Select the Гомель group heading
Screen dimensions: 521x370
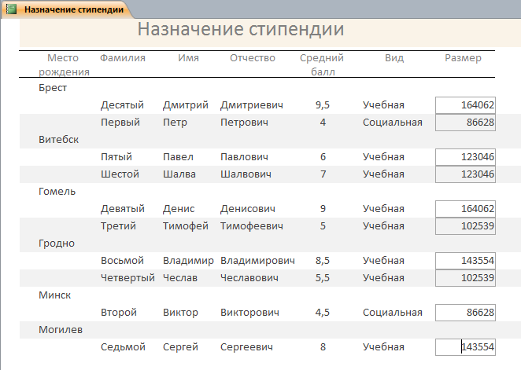[57, 192]
